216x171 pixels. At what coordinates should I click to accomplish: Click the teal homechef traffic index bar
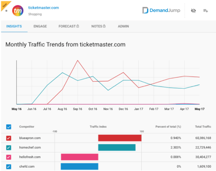coord(117,147)
